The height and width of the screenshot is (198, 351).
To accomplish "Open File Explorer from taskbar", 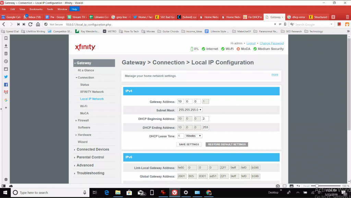I will [118, 193].
